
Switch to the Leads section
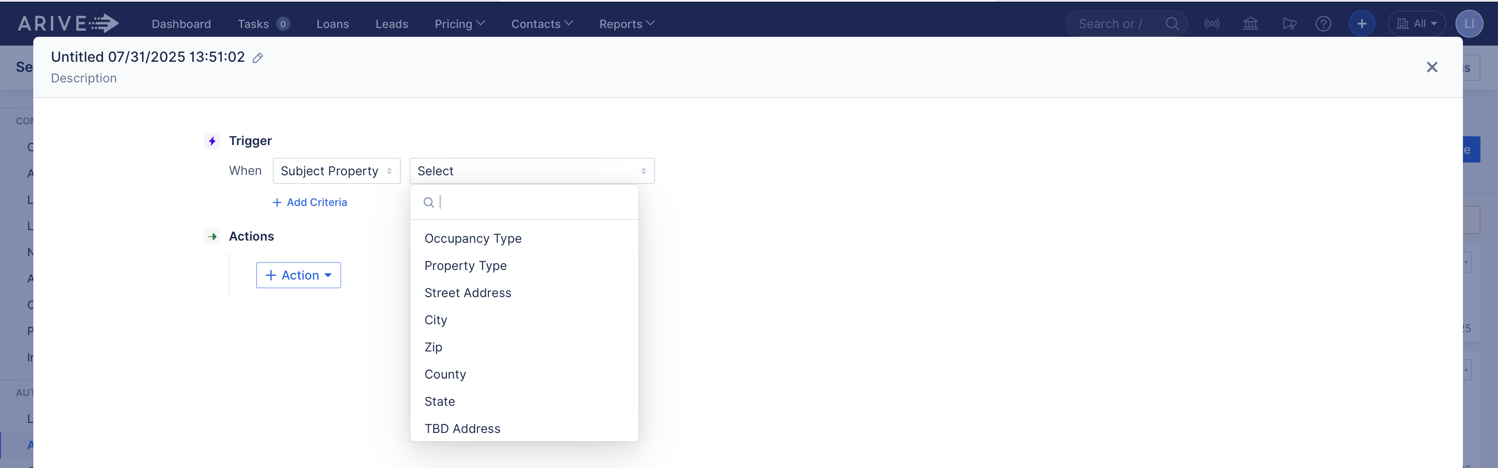click(x=392, y=24)
